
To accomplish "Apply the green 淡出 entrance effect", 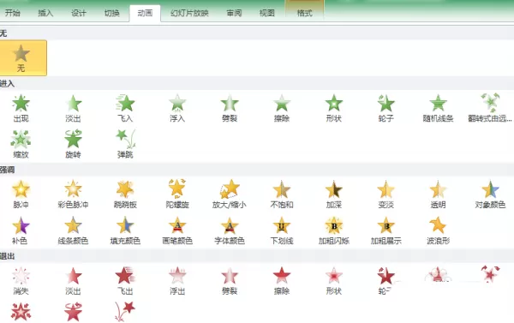I will [x=73, y=108].
